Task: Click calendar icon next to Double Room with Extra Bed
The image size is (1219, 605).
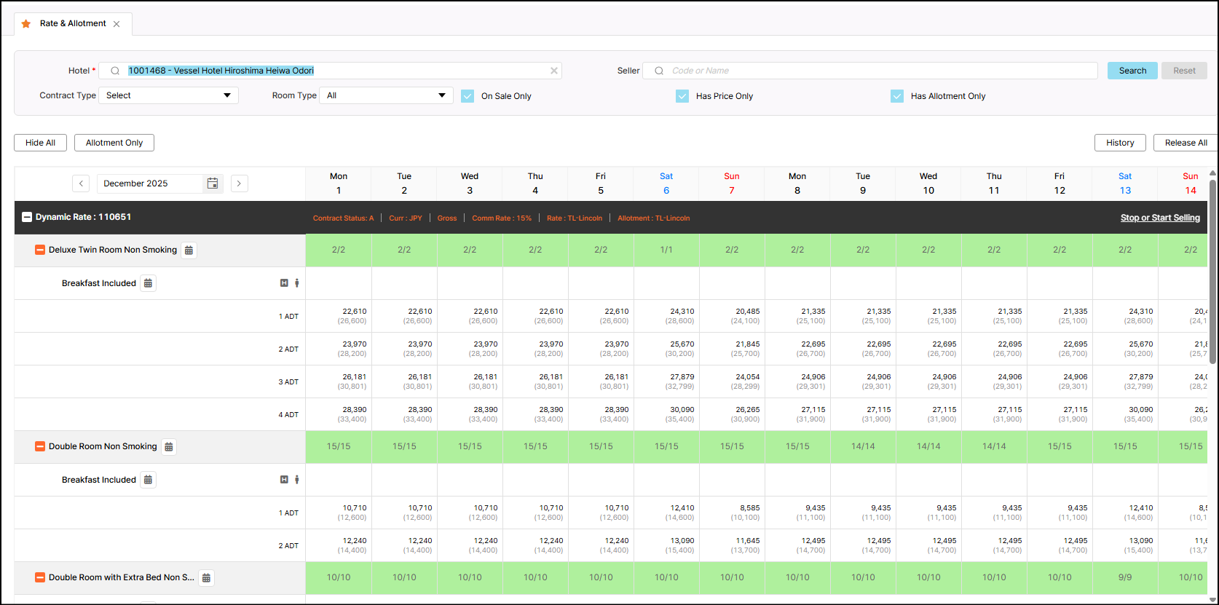Action: tap(207, 578)
